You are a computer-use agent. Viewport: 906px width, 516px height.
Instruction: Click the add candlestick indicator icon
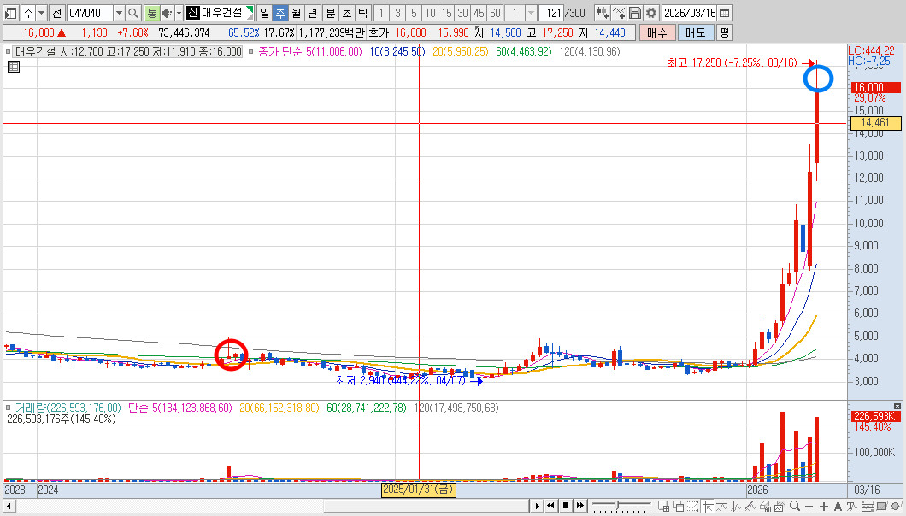click(602, 13)
